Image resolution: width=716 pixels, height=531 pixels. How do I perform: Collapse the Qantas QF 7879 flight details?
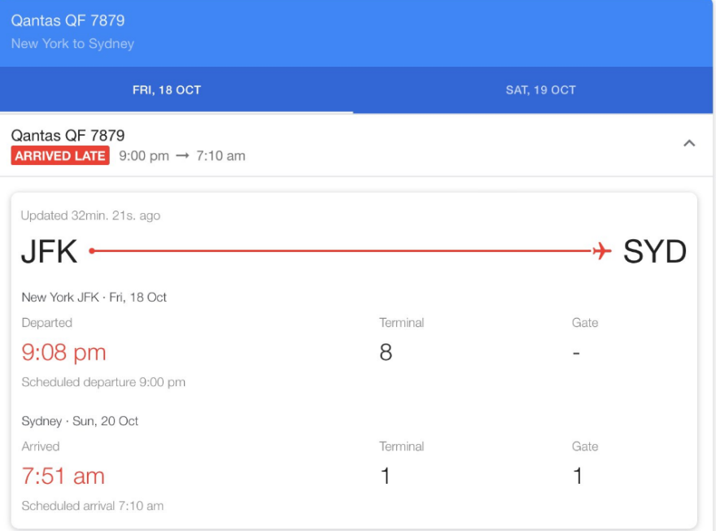pos(689,144)
